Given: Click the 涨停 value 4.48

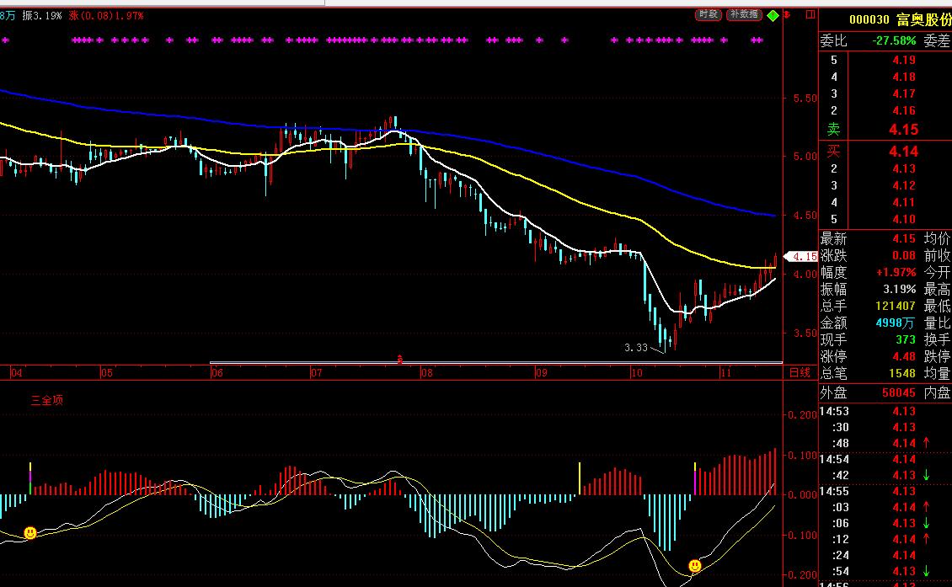Looking at the screenshot, I should tap(904, 356).
